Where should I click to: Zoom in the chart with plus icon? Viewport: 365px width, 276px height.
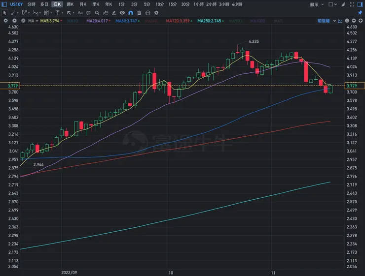click(361, 21)
